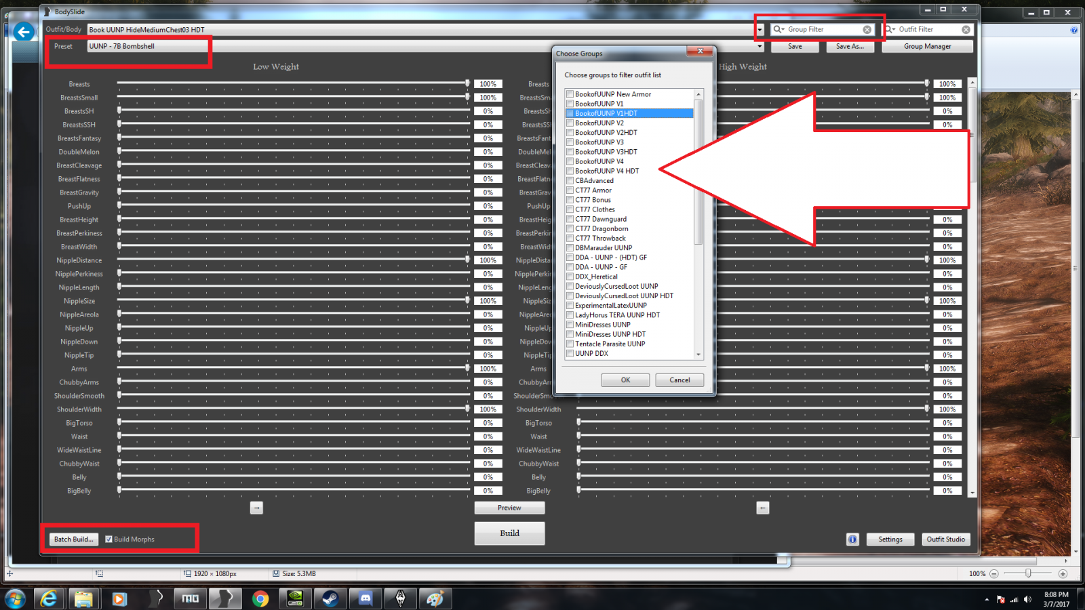
Task: Click the Low Weight Breasts 100% value field
Action: [488, 84]
